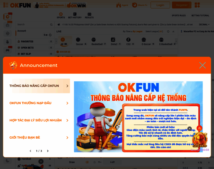
Task: Go to next announcement page
Action: coord(48,151)
